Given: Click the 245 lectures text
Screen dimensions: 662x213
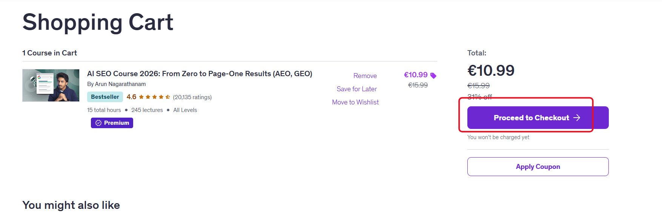Looking at the screenshot, I should point(147,110).
